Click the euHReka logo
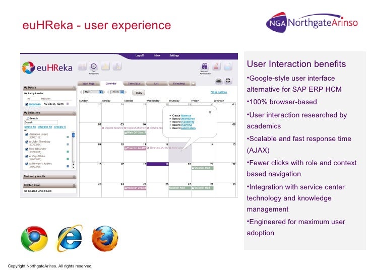Image resolution: width=367 pixels, height=275 pixels. (x=47, y=67)
